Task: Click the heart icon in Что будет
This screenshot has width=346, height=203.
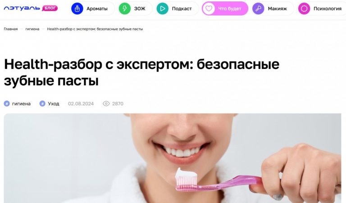Action: [209, 9]
